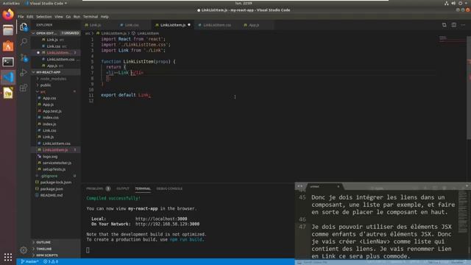Follow the http://localhost:3000 link in terminal

161,219
